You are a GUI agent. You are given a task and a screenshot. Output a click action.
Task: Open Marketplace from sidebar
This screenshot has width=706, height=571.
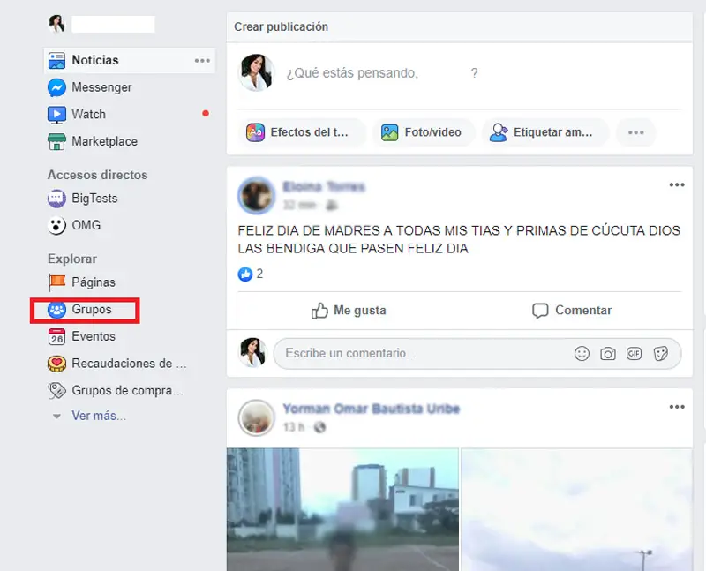click(104, 141)
